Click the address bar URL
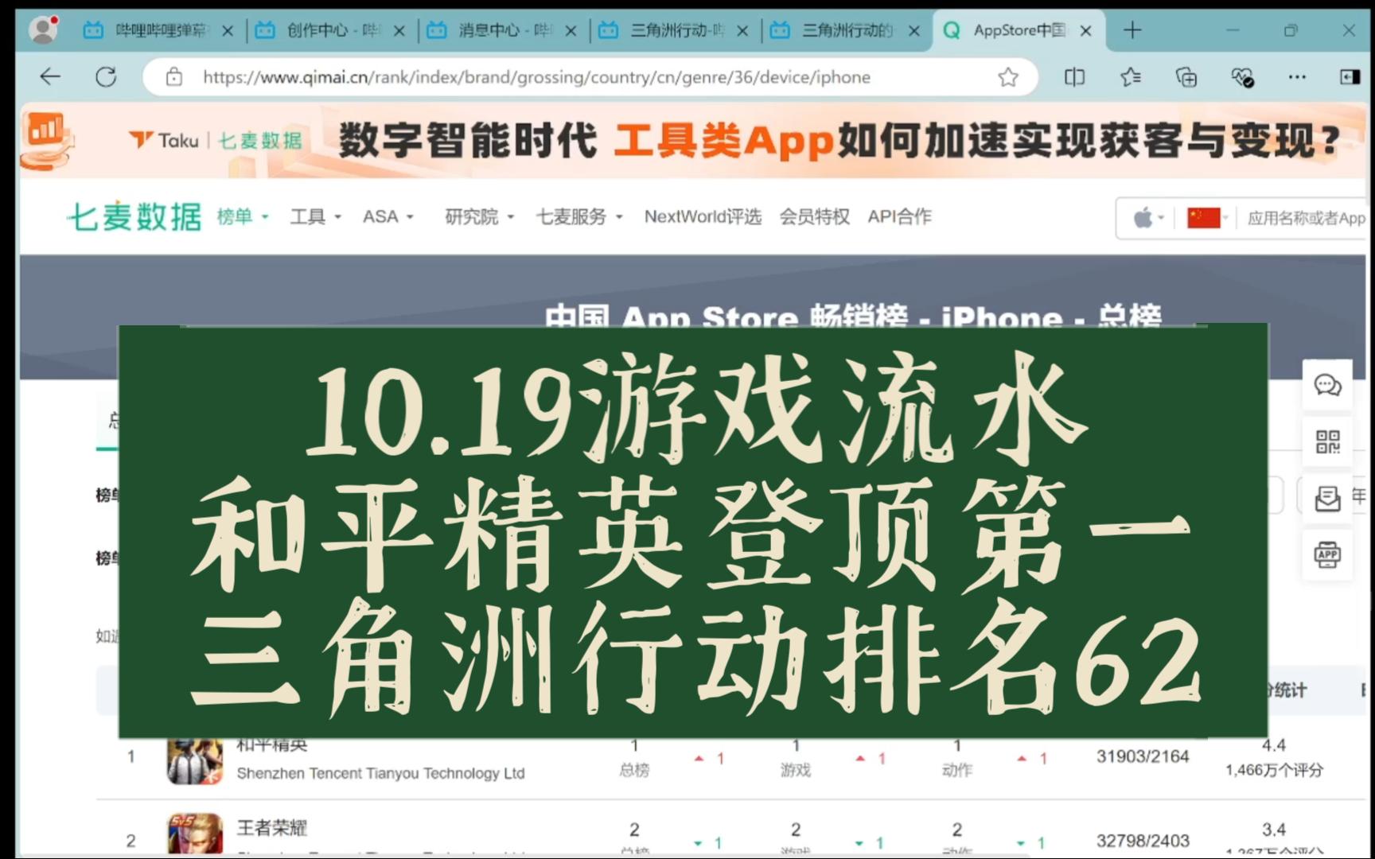Screen dimensions: 1375x859 536,77
